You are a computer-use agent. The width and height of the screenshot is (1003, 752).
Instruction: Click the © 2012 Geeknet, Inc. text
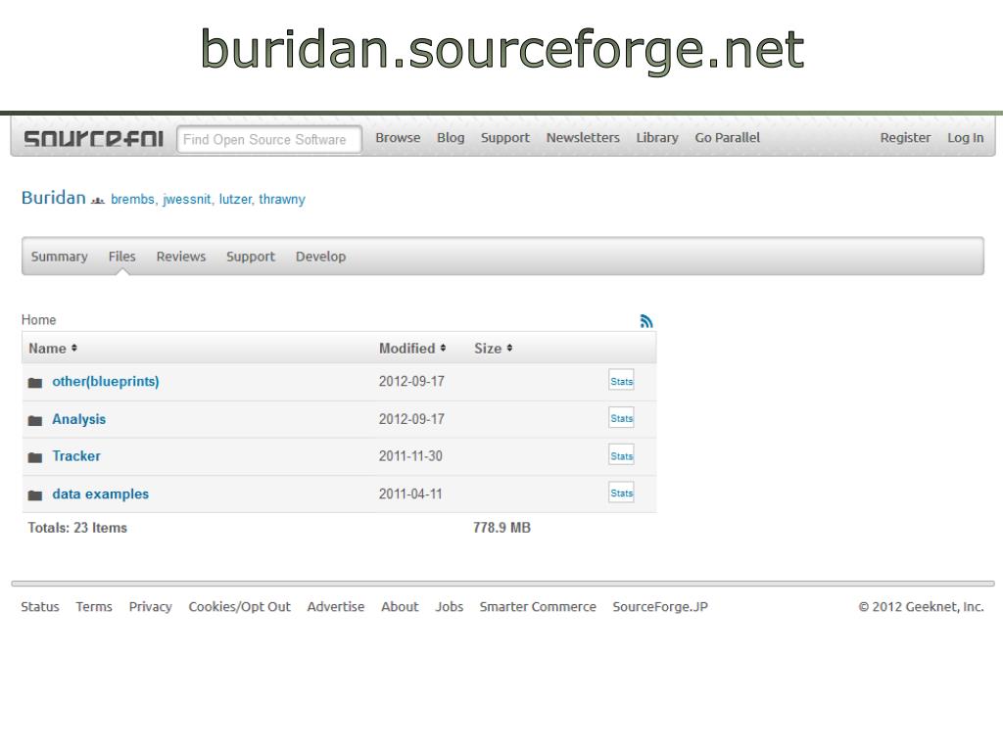click(x=921, y=606)
